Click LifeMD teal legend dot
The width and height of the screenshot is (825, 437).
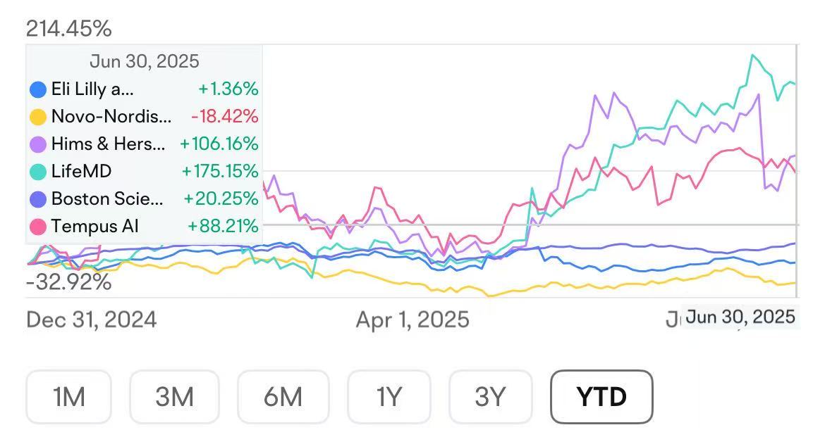tap(38, 172)
